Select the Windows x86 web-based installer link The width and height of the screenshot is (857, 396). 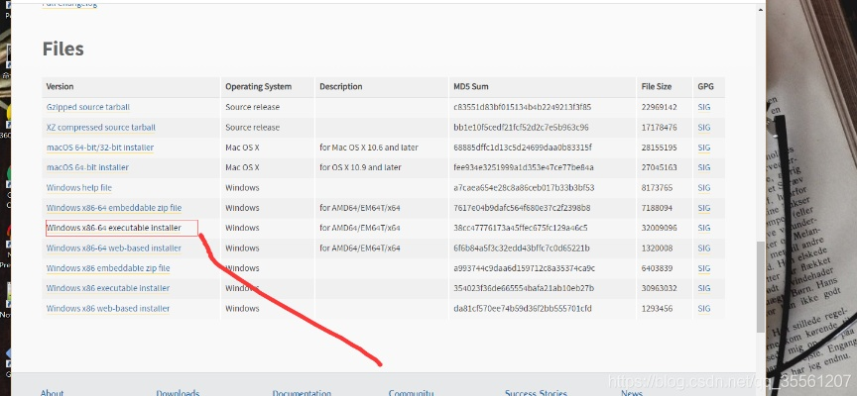coord(107,309)
